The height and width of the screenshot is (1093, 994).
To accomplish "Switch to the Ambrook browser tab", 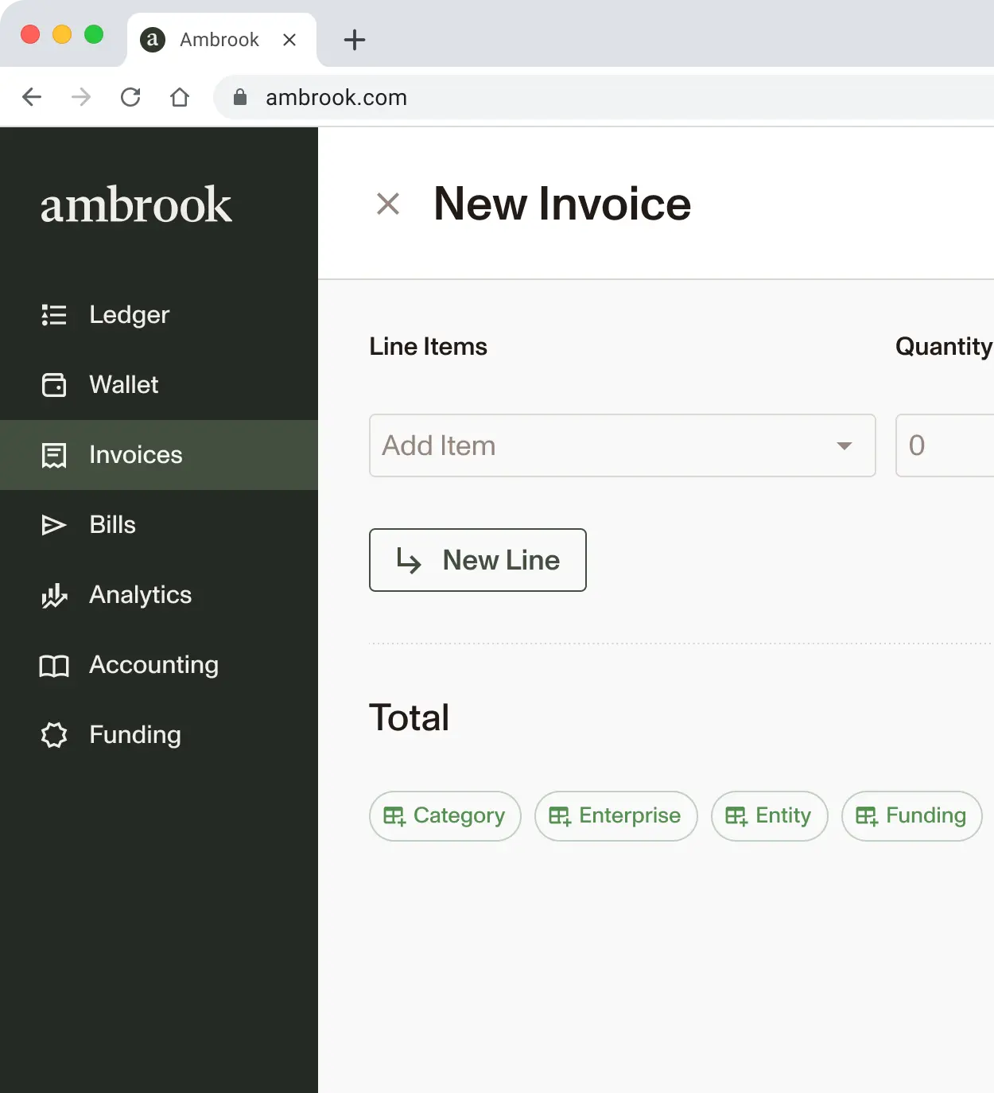I will point(221,40).
